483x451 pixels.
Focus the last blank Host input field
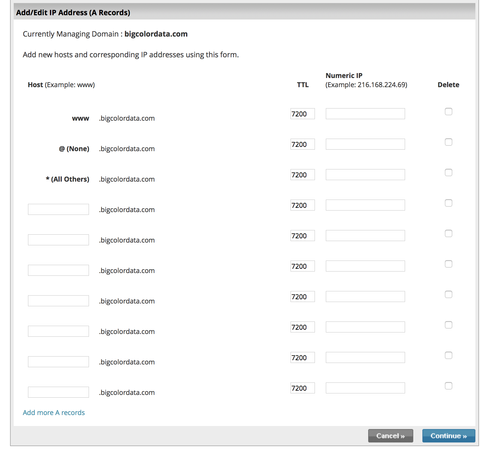[x=58, y=392]
